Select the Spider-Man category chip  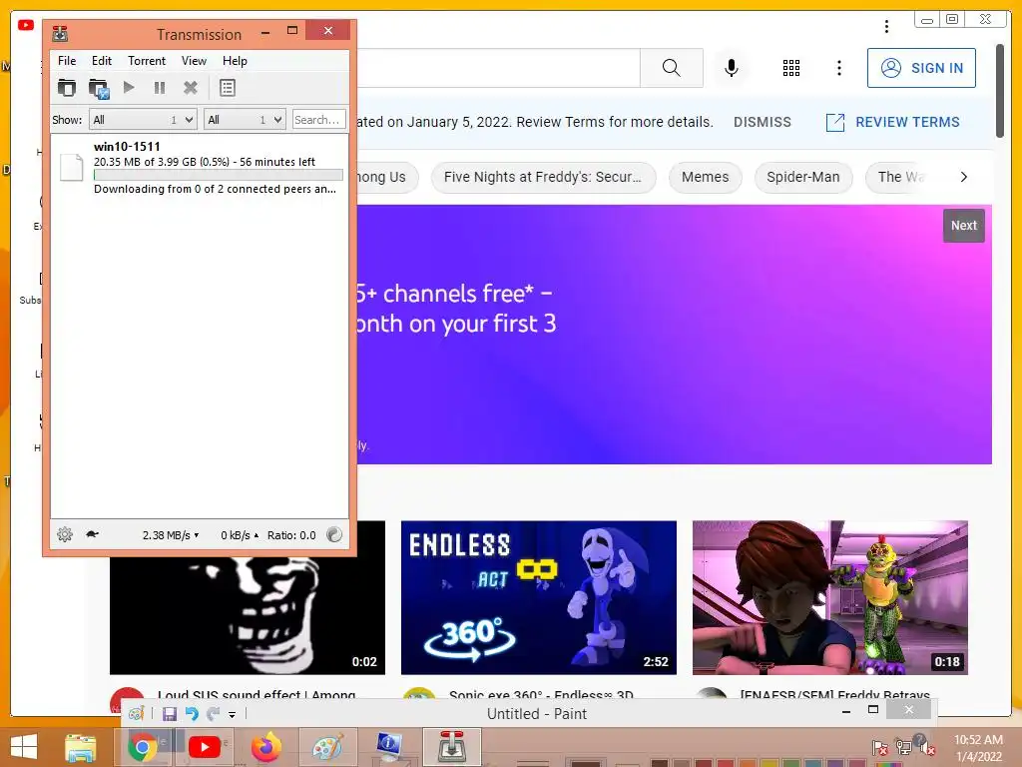click(803, 178)
